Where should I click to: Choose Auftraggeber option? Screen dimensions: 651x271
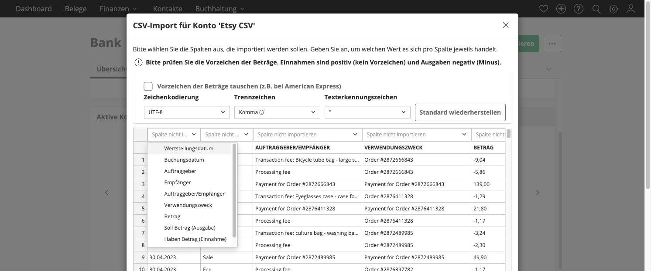point(189,171)
